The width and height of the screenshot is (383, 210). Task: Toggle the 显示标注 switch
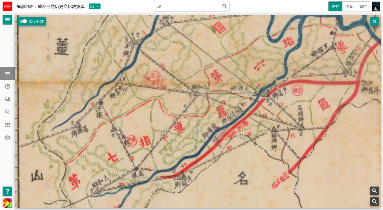tap(24, 21)
